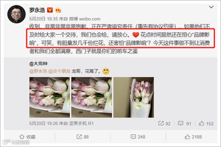Click the quoted post comment icon showing 61
The height and width of the screenshot is (147, 221).
pyautogui.click(x=185, y=123)
